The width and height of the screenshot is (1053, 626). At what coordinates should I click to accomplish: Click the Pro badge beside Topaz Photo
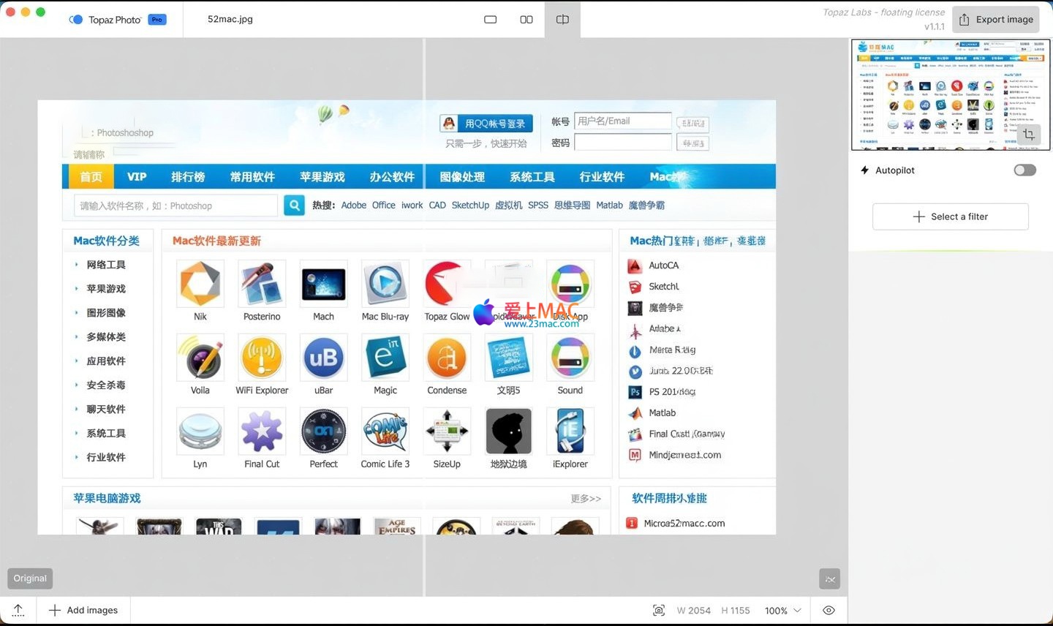157,20
